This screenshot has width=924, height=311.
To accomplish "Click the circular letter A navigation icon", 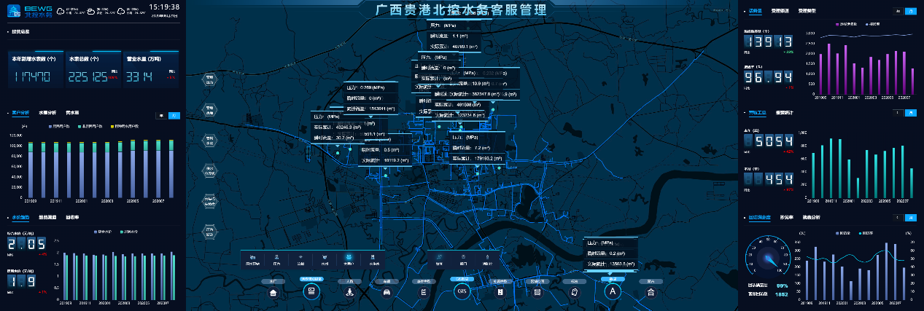I will (x=613, y=291).
